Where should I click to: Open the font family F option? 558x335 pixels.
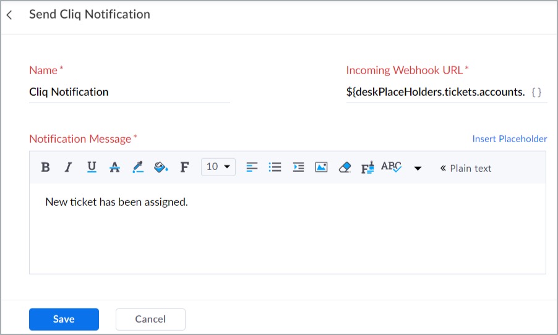(184, 167)
